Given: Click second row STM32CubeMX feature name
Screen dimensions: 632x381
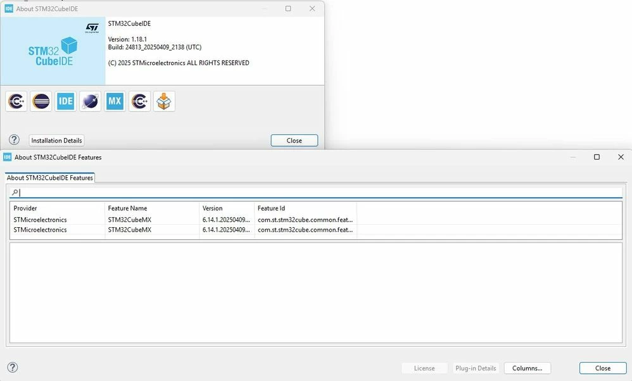Looking at the screenshot, I should point(129,230).
